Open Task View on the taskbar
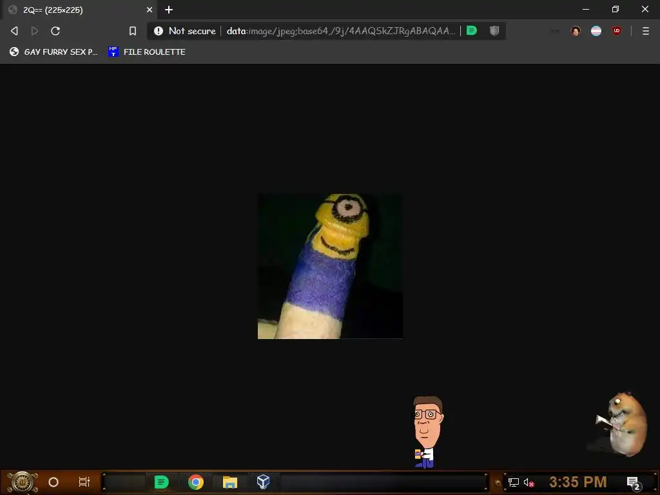Screen dimensions: 660x495 [x=84, y=482]
